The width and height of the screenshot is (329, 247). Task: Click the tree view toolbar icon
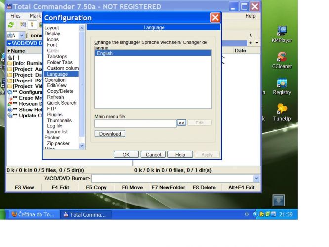click(32, 25)
